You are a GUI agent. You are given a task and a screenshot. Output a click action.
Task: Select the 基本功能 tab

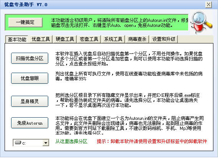click(x=17, y=40)
